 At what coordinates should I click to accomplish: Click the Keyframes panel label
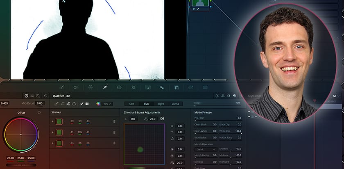tap(255, 96)
